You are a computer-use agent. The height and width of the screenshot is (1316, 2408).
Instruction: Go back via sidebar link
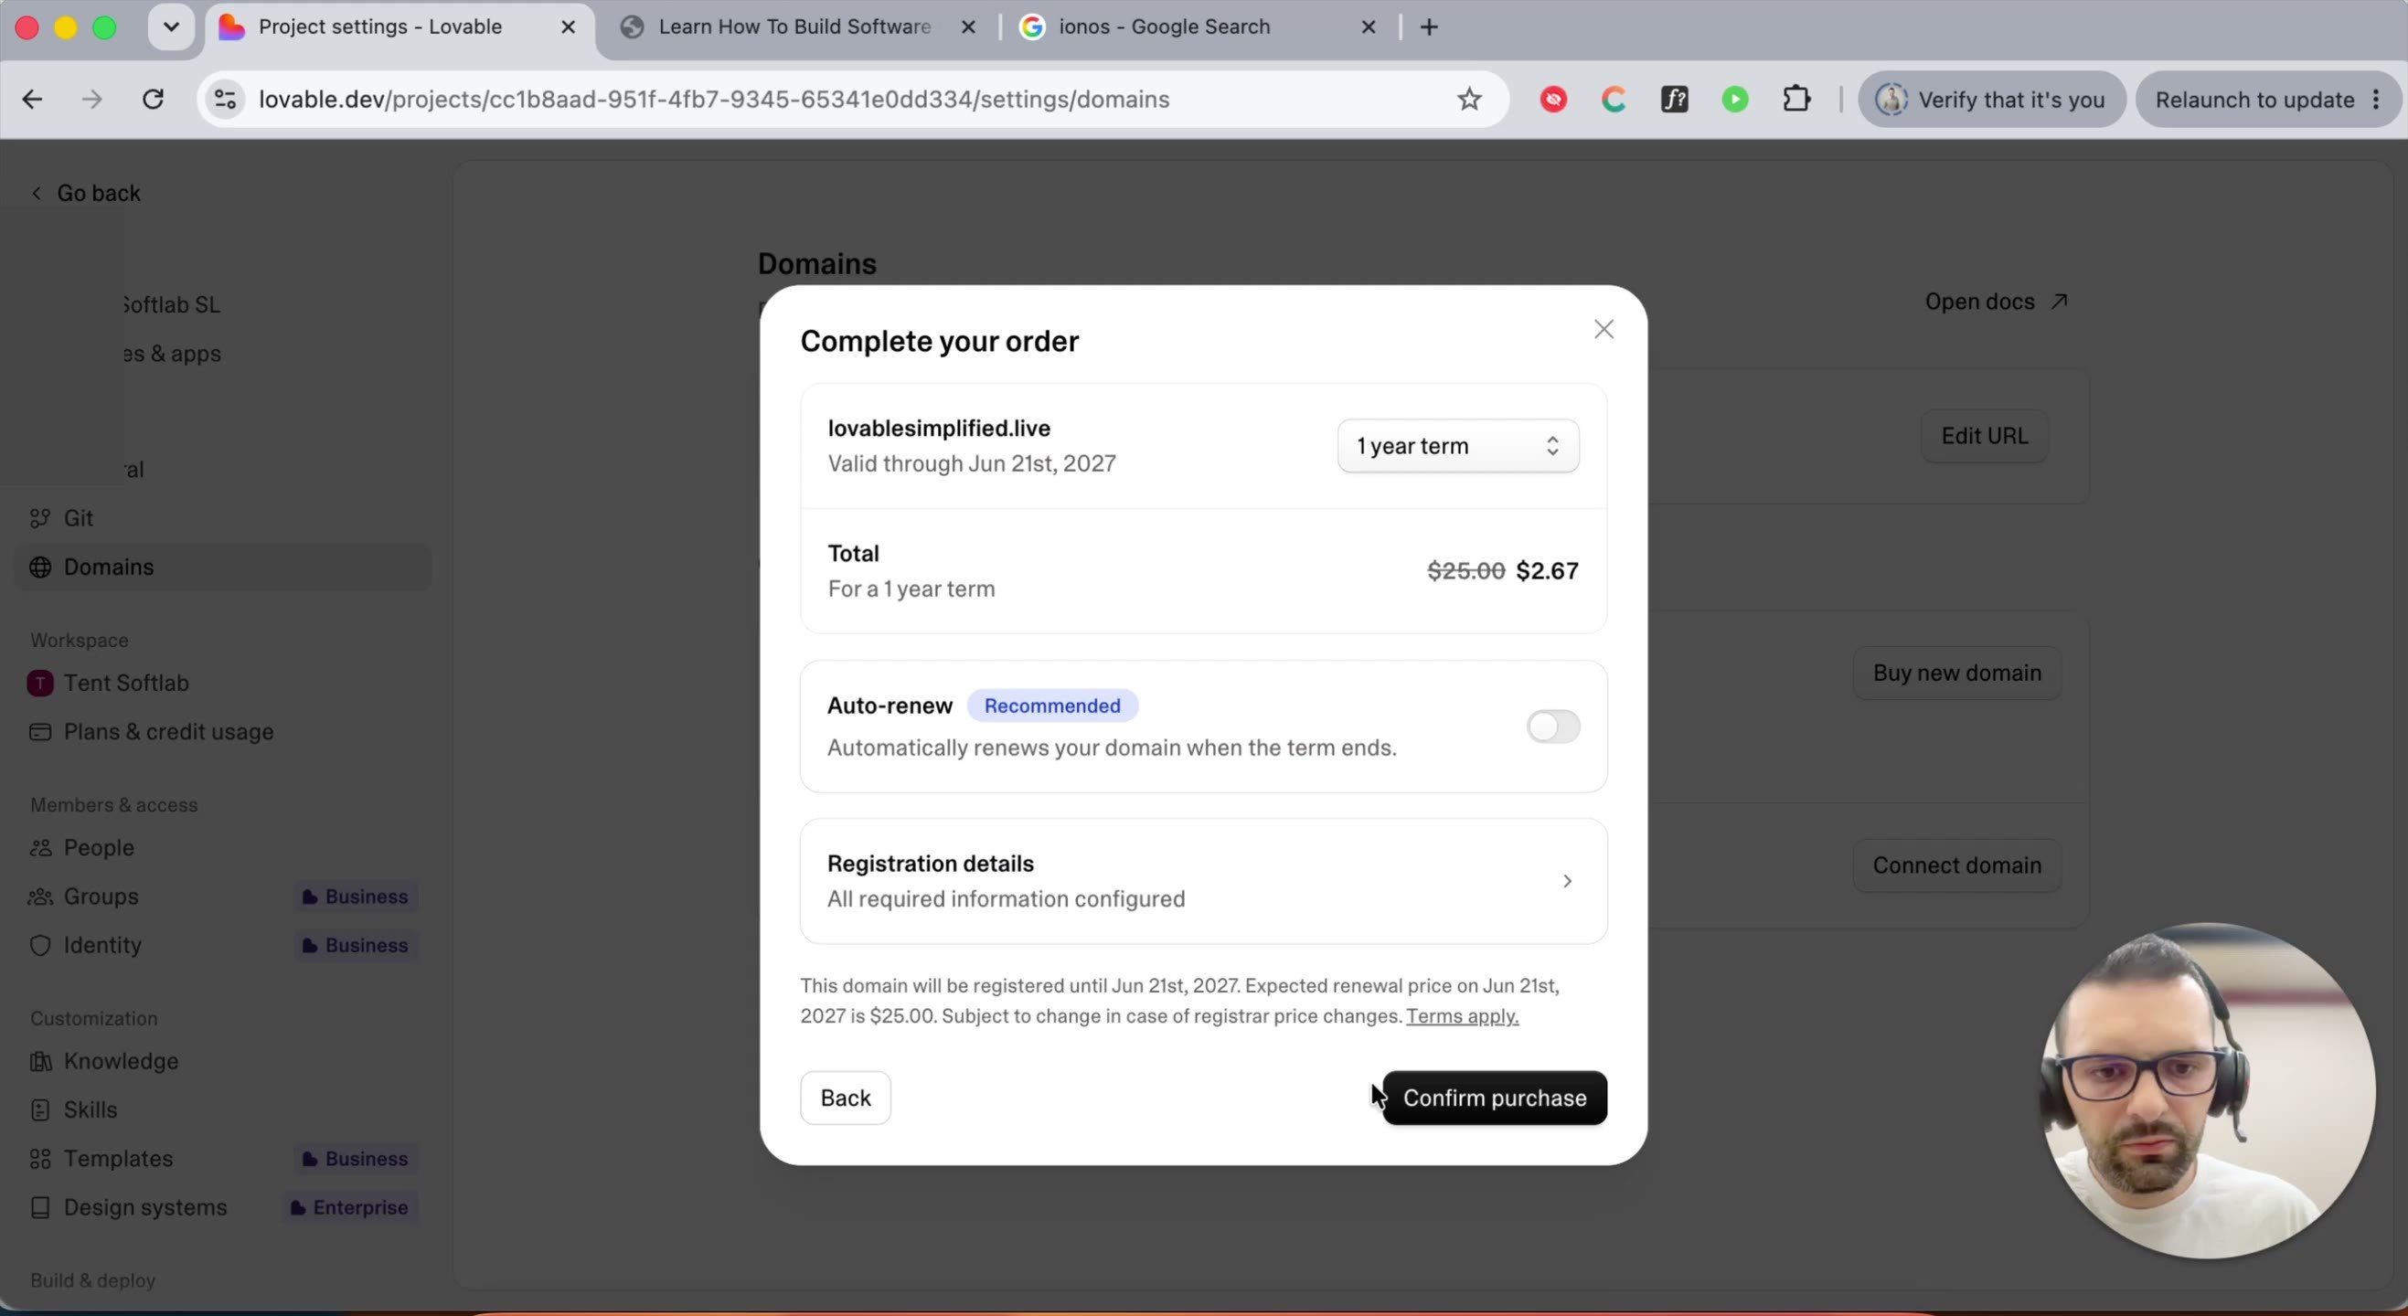[85, 193]
